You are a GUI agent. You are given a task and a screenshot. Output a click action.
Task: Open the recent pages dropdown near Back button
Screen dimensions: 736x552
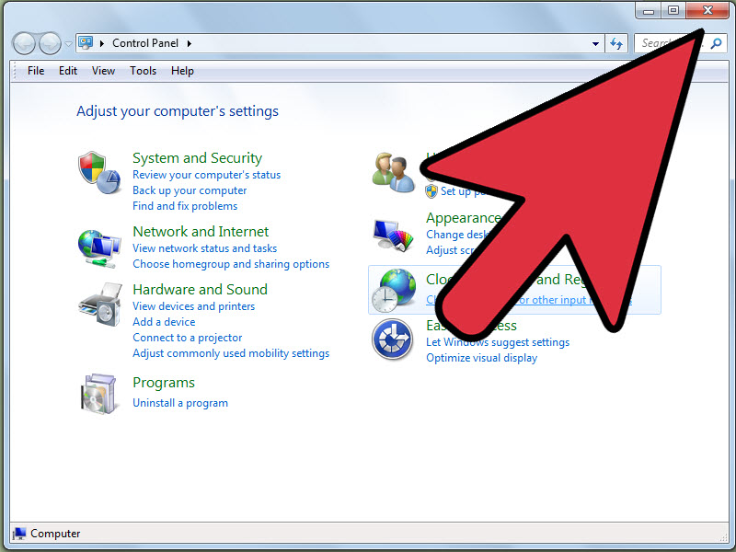point(68,44)
